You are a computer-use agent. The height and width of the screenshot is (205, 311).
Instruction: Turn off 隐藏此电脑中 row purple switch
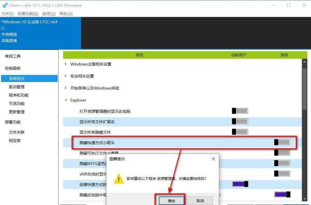click(x=282, y=194)
